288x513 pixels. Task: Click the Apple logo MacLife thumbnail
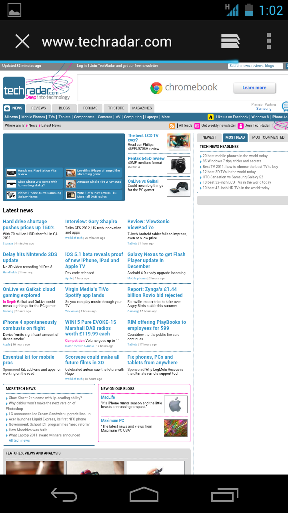click(176, 404)
